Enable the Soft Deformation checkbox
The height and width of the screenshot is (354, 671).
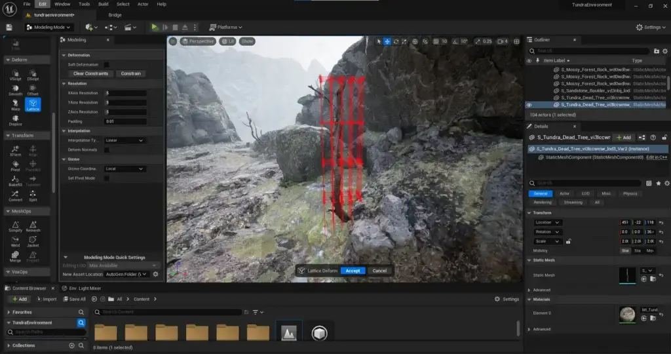tap(106, 64)
